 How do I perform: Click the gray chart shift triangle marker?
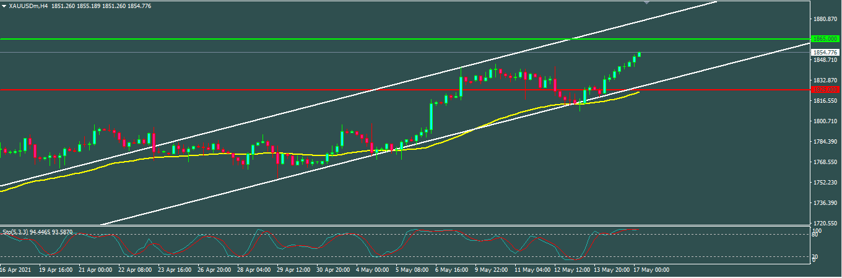[647, 3]
